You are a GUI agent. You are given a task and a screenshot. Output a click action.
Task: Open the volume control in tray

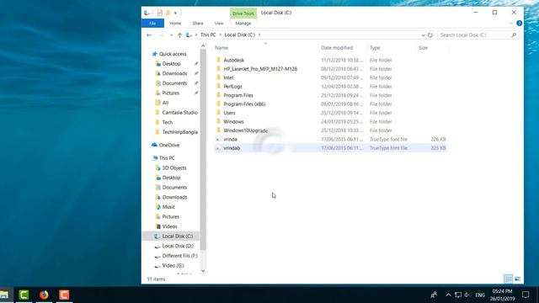[467, 295]
